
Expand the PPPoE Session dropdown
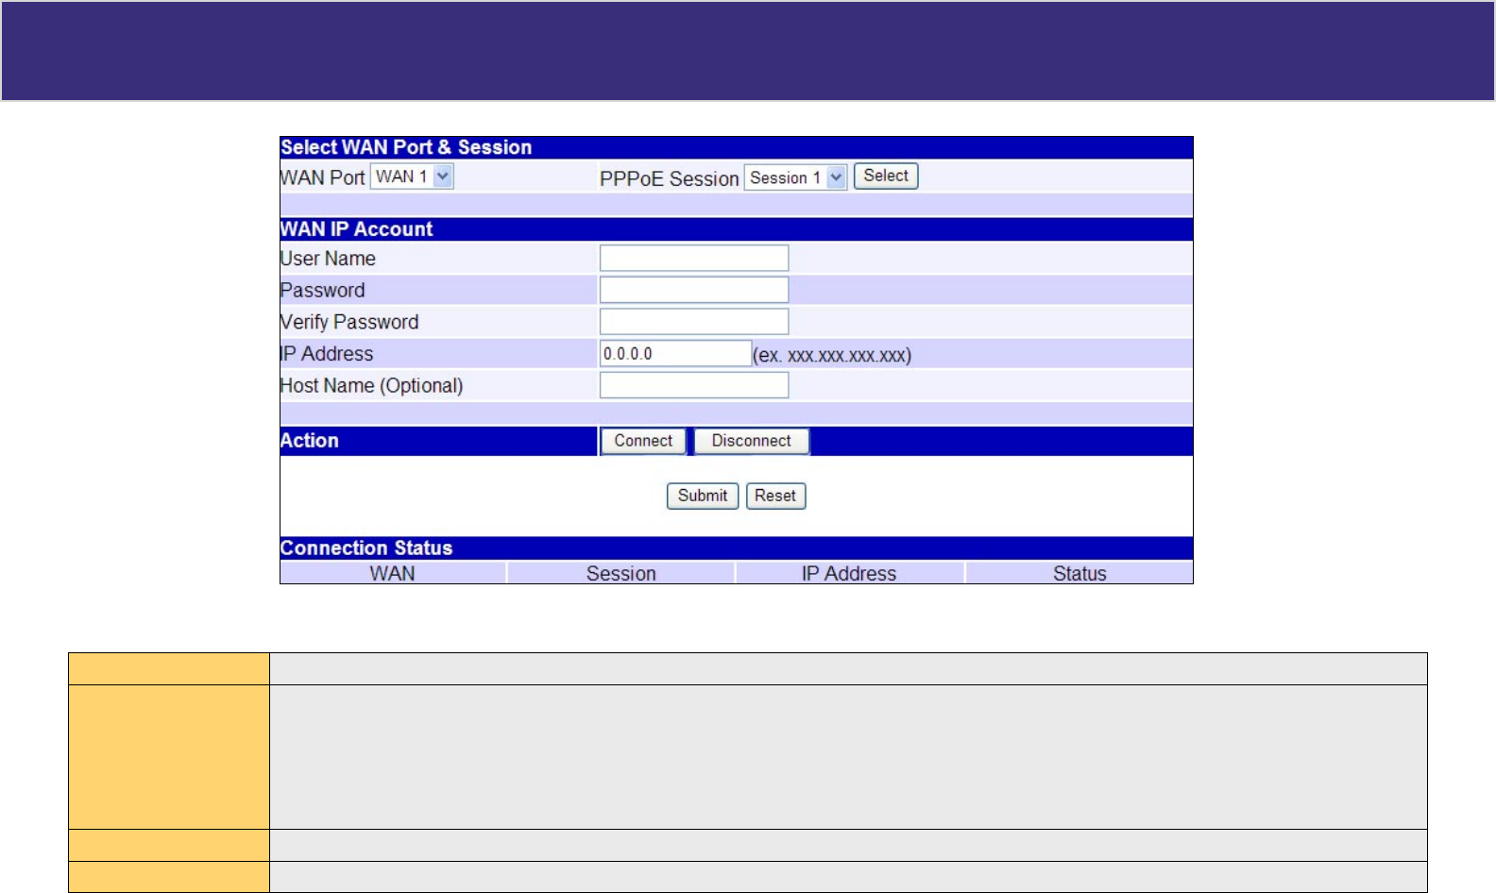(795, 177)
